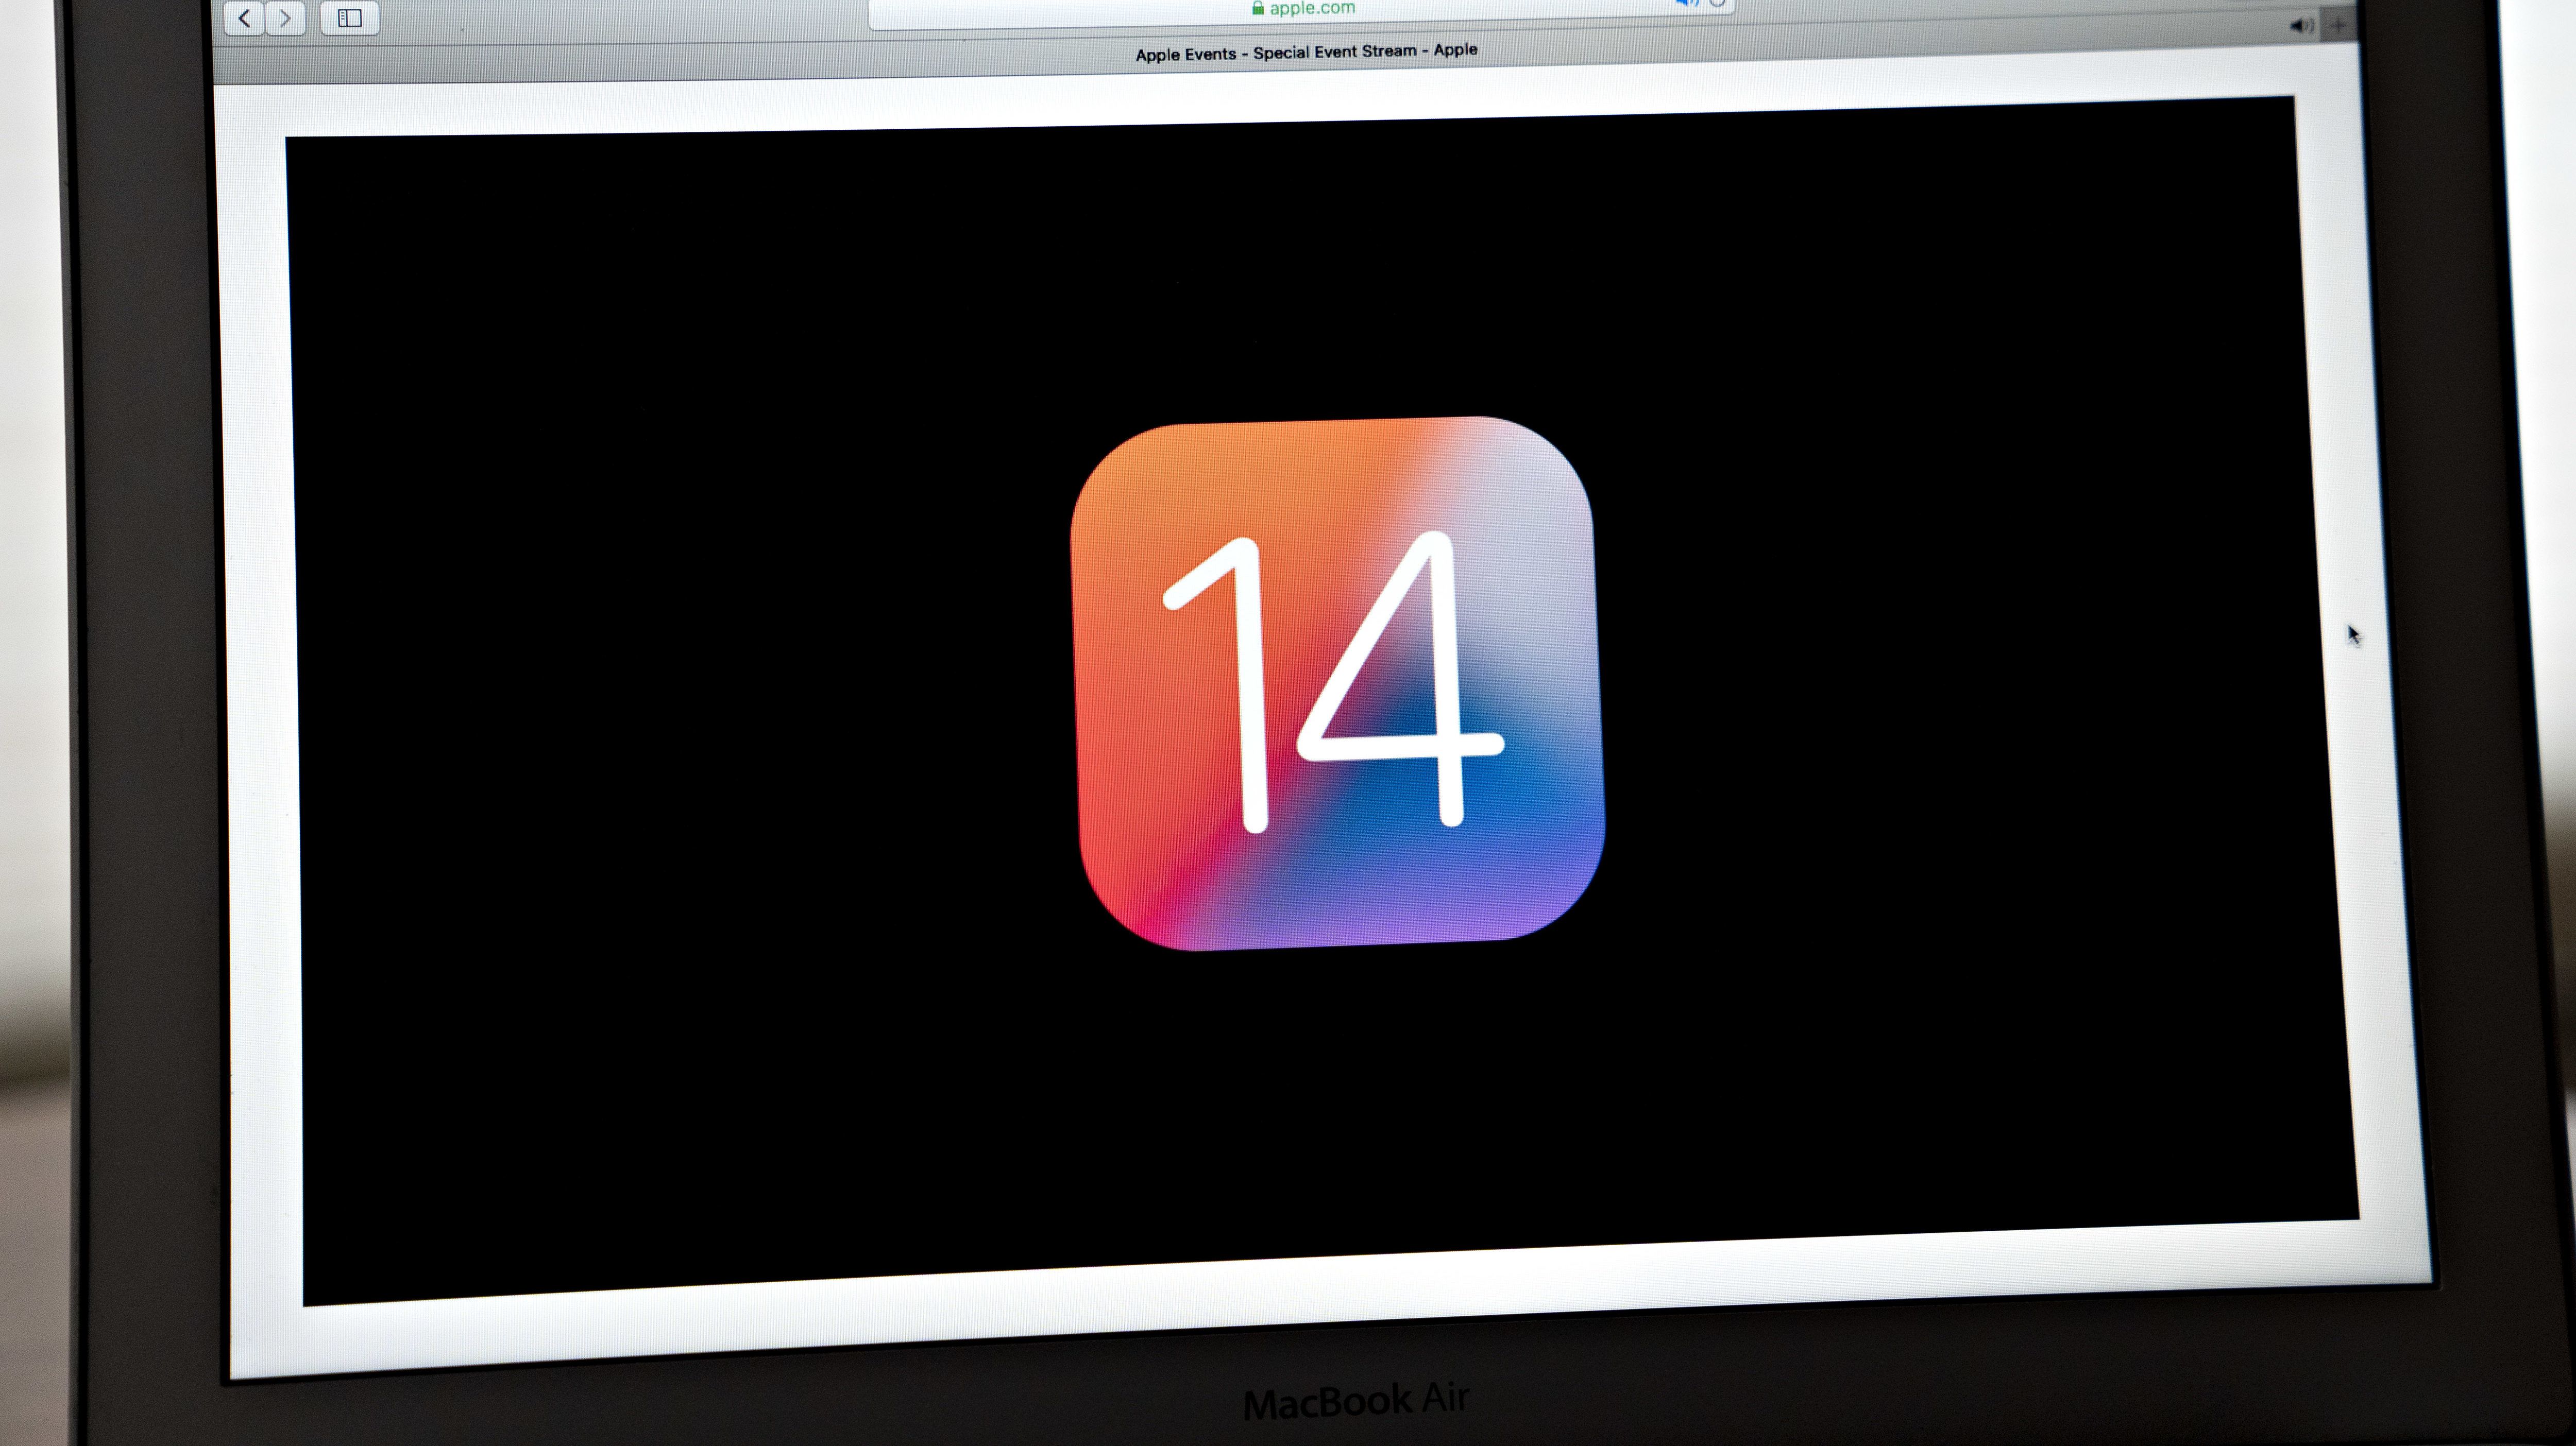Go forward with Safari's forward arrow
This screenshot has height=1446, width=2576.
[x=286, y=18]
